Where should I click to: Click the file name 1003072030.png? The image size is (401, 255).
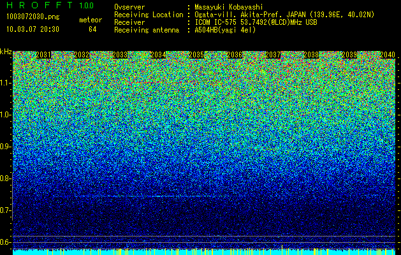[33, 17]
